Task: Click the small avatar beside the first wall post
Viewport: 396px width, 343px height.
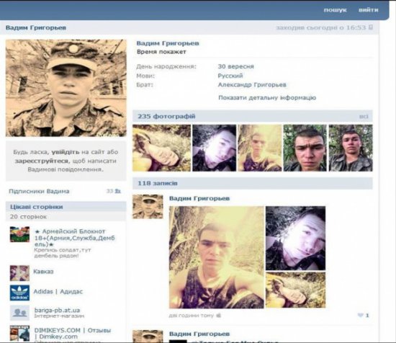Action: (x=148, y=207)
